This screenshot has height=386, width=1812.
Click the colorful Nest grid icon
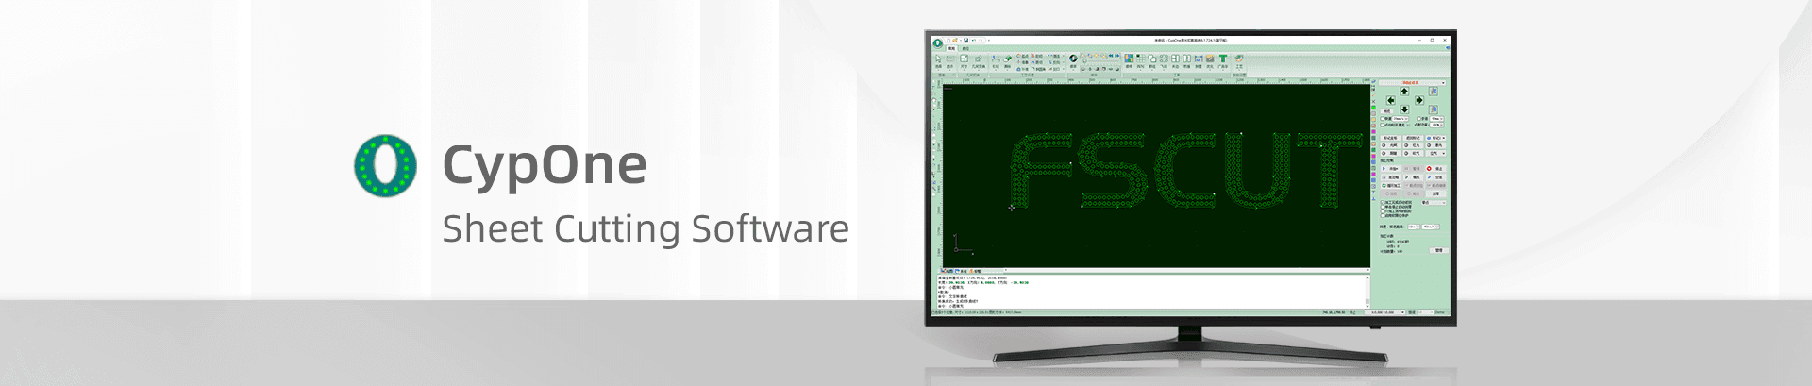1129,59
